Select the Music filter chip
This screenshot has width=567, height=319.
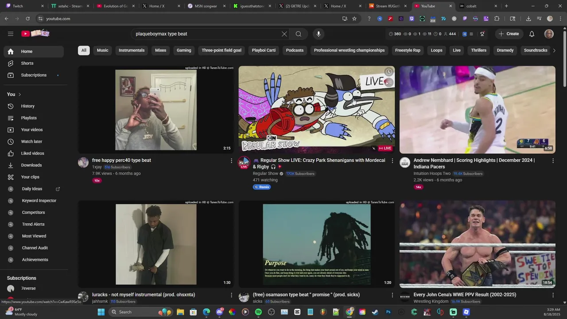tap(103, 51)
